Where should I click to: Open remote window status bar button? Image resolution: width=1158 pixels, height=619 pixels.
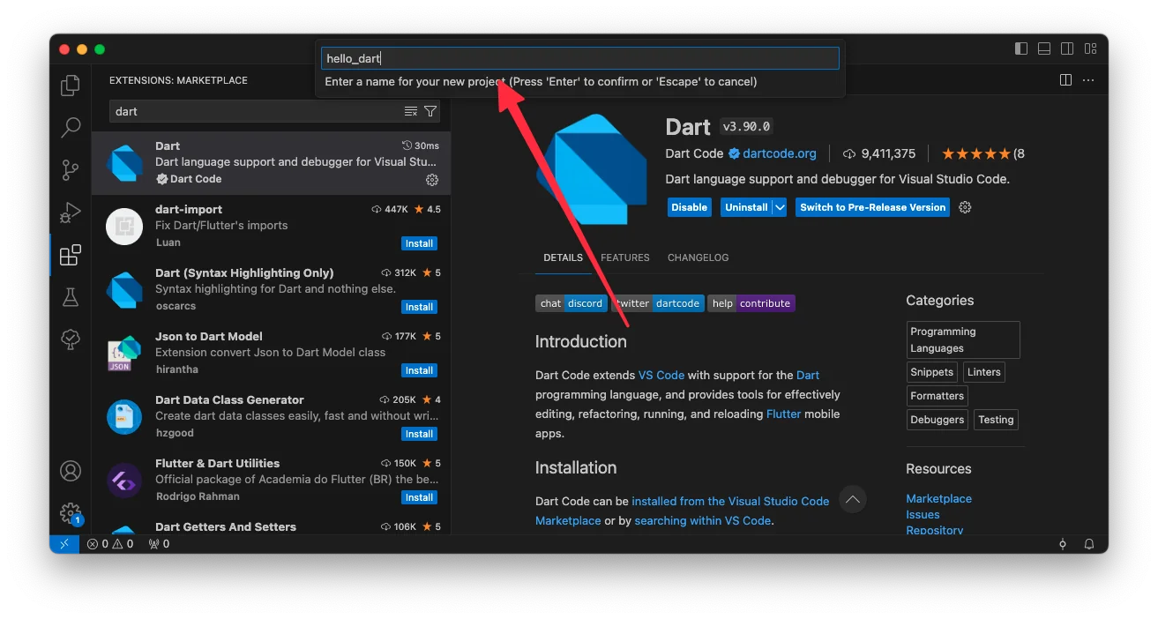[64, 544]
